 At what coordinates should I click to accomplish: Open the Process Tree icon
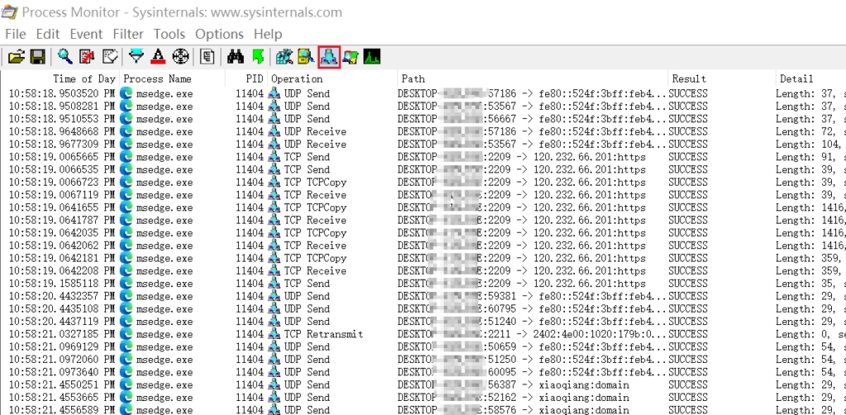tap(207, 57)
